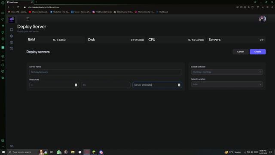The width and height of the screenshot is (275, 155).
Task: Open the Windows notification center icon
Action: point(270,152)
